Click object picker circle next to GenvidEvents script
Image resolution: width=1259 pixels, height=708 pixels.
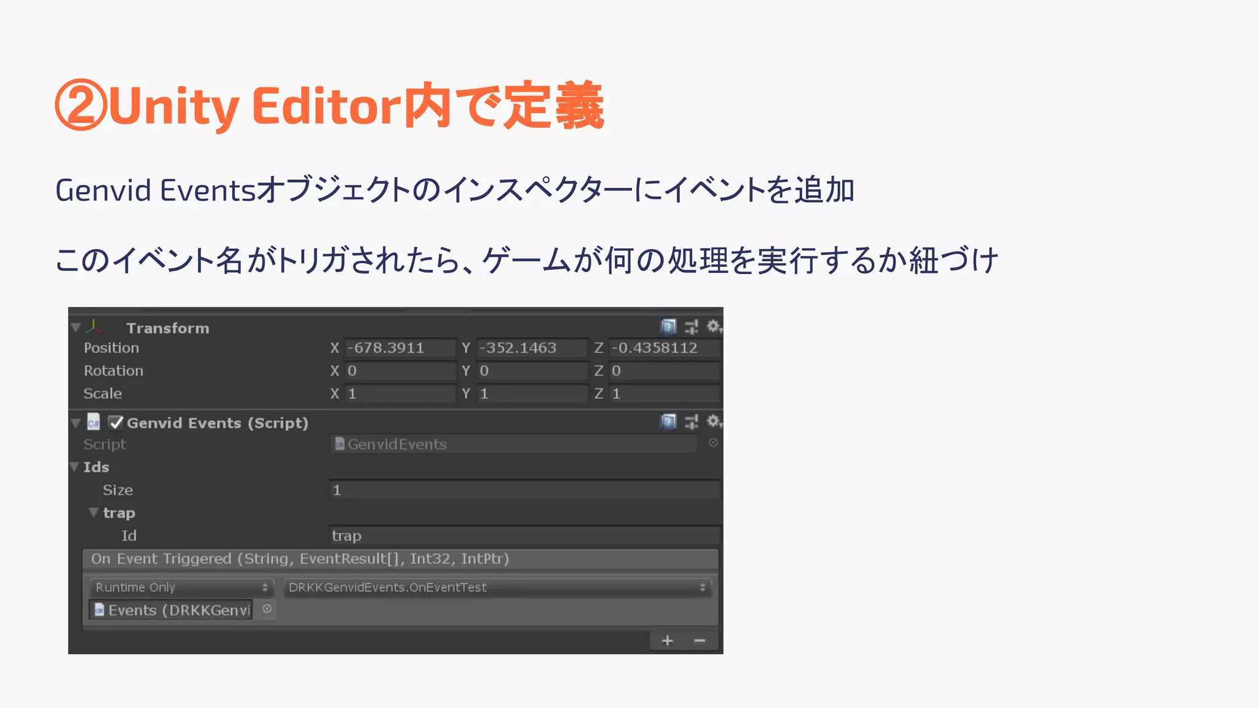(x=713, y=443)
